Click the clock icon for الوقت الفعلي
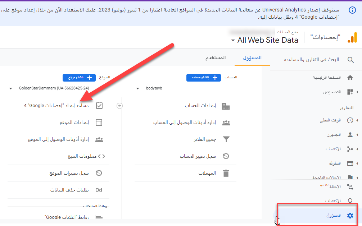Viewport: 362px width, 226px height. point(350,120)
